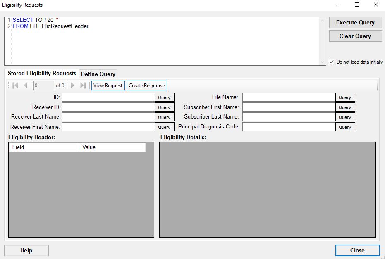The height and width of the screenshot is (259, 385).
Task: Open the Define Query tab
Action: point(98,74)
